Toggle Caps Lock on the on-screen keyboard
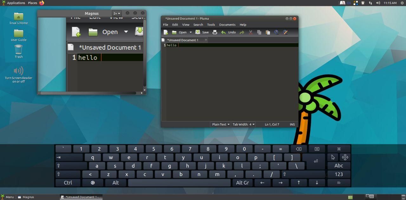This screenshot has width=406, height=200. point(71,165)
